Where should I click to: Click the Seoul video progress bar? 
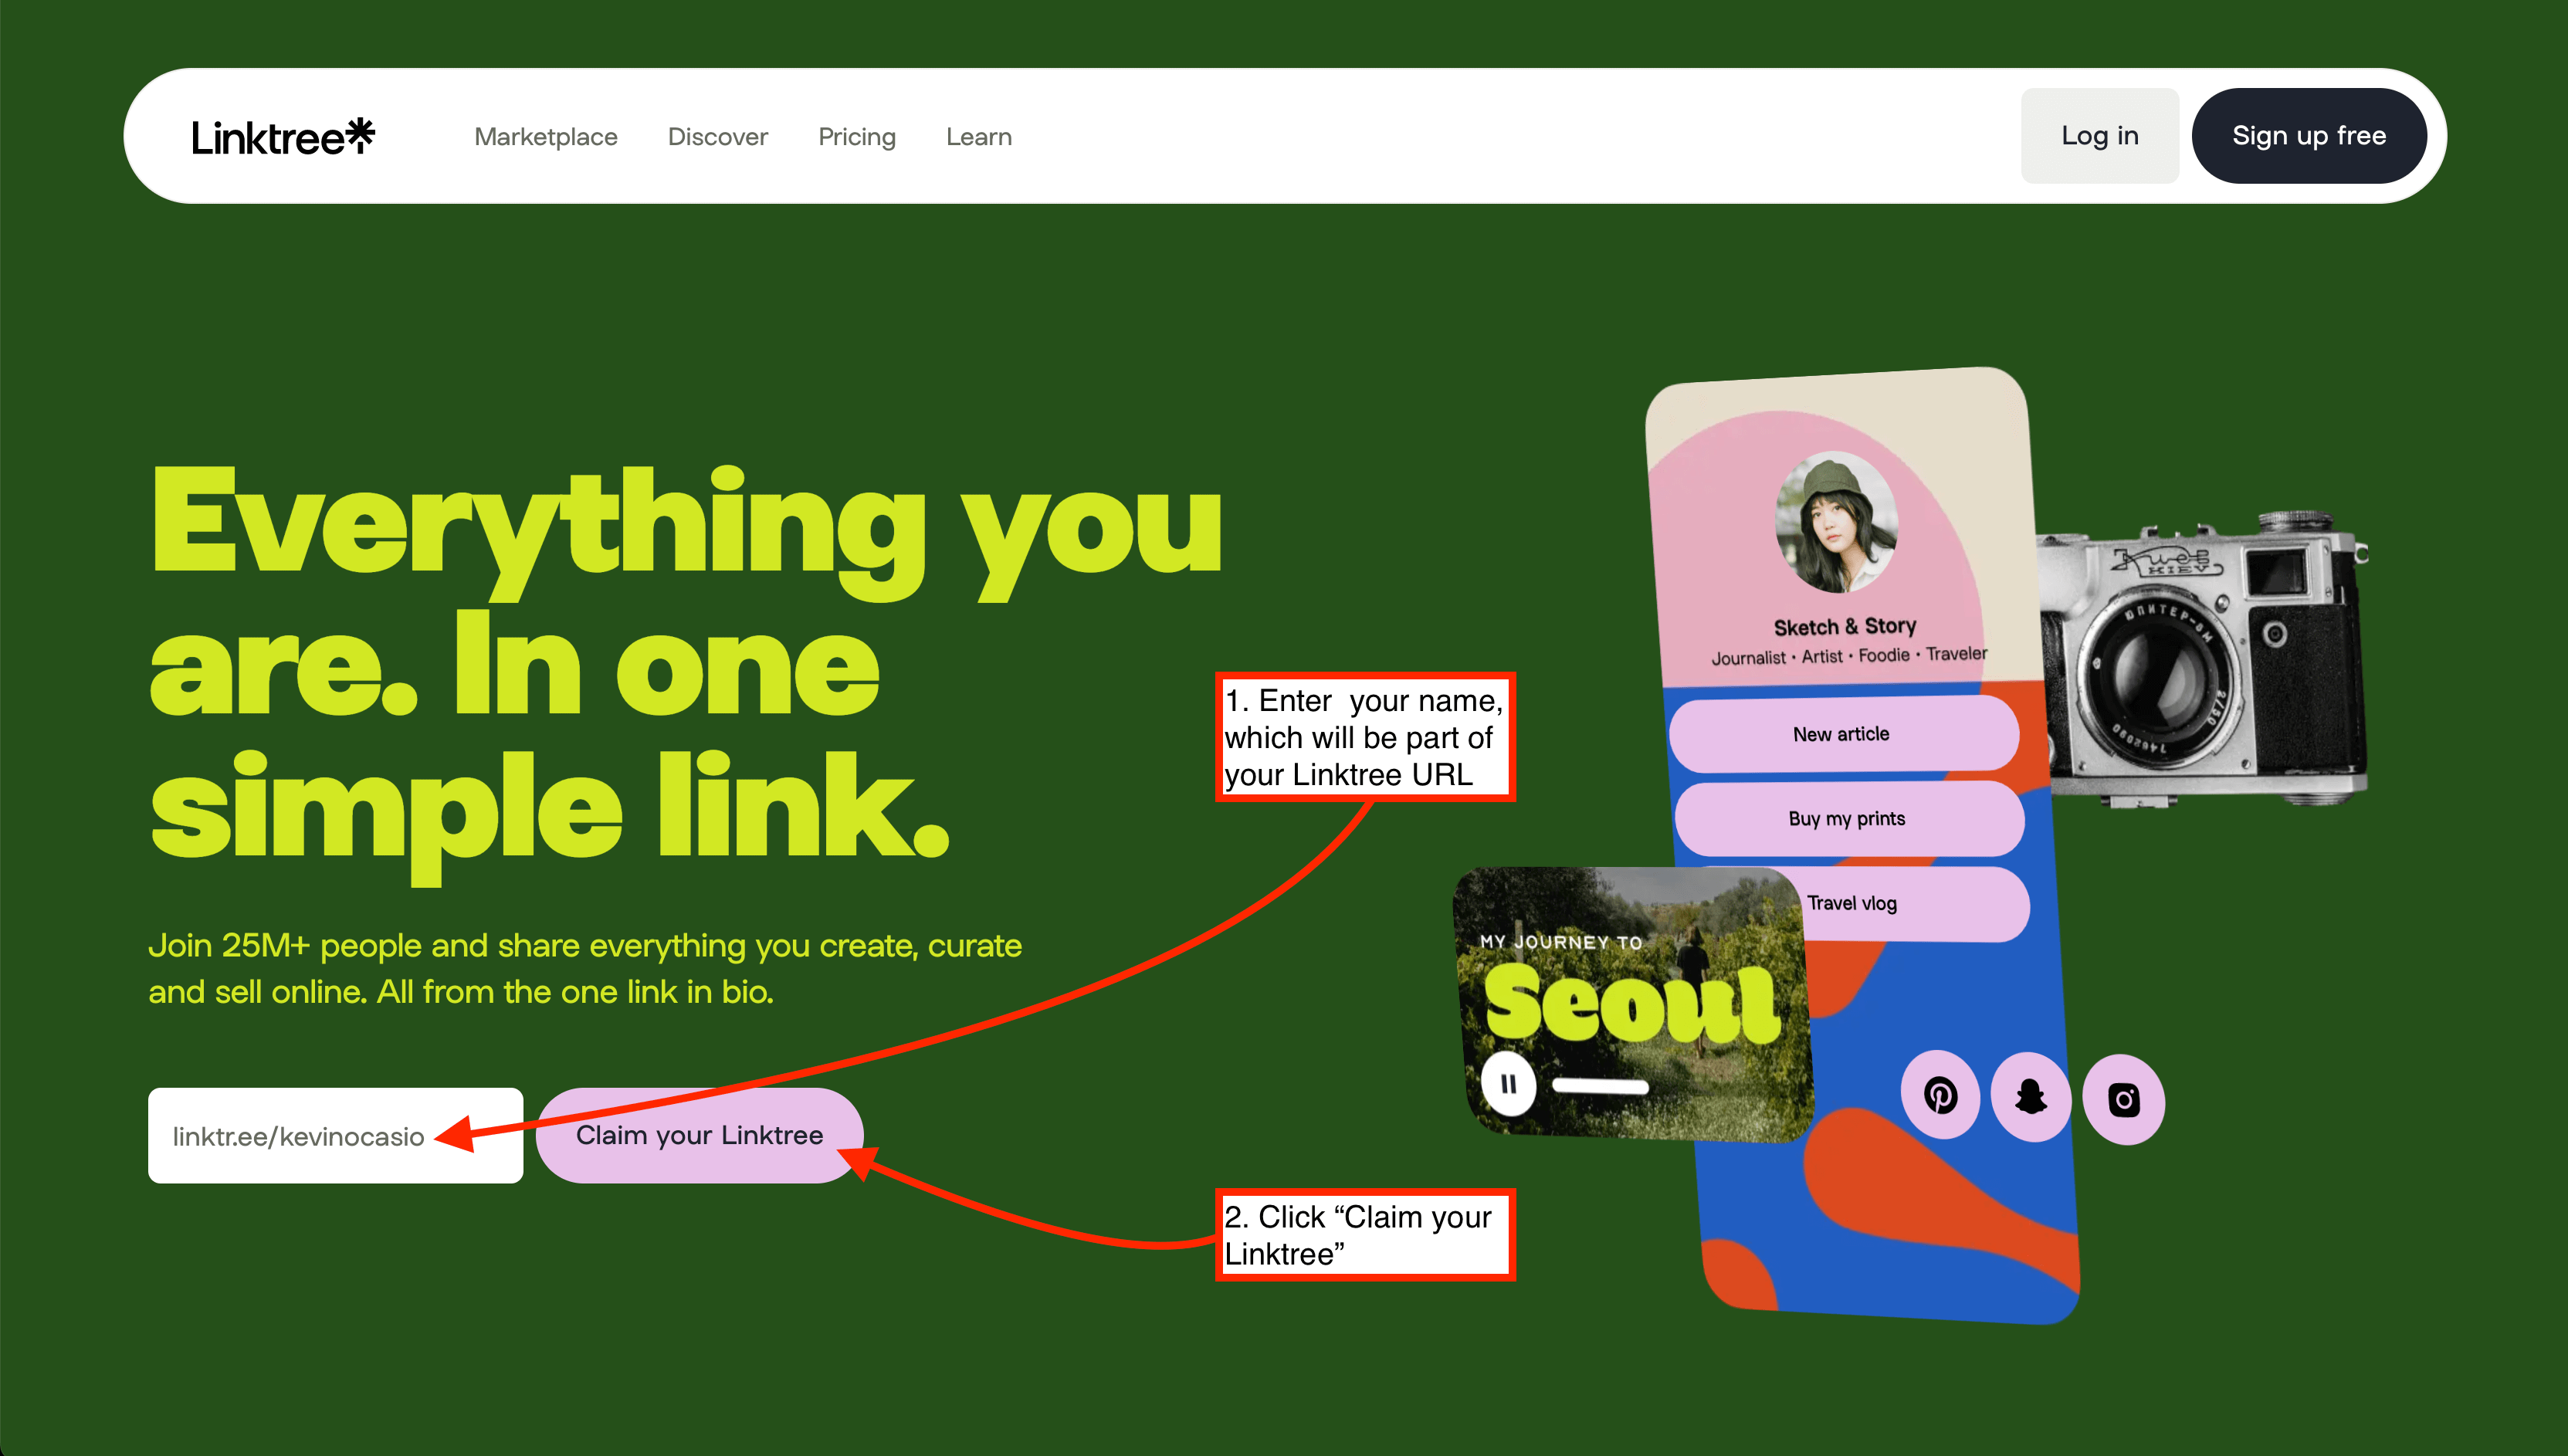coord(1600,1086)
